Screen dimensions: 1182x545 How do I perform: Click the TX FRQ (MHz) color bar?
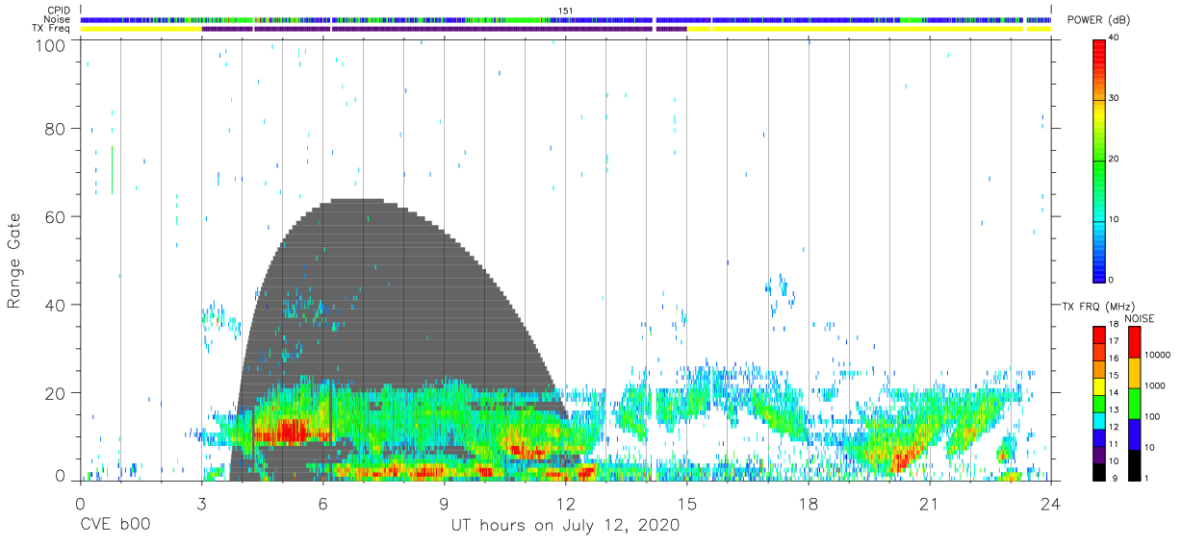[1098, 404]
